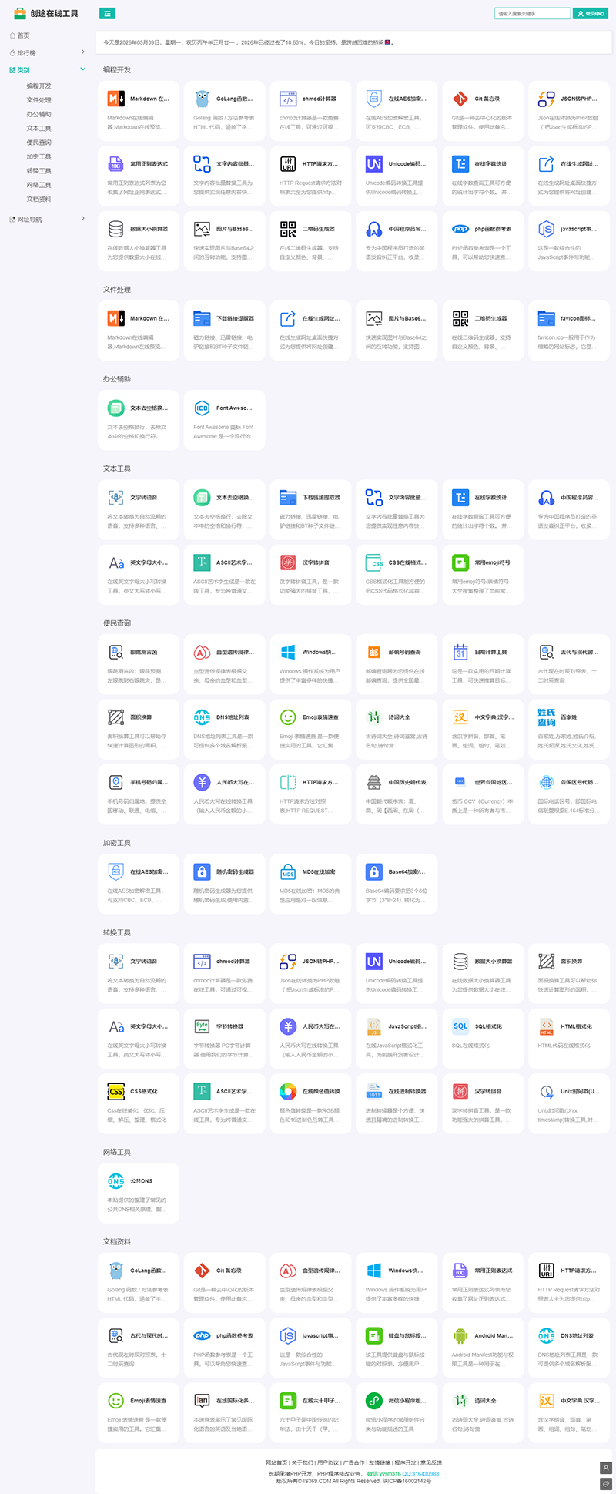Select the SQL格式化 tool icon
The height and width of the screenshot is (1494, 616).
(460, 1026)
